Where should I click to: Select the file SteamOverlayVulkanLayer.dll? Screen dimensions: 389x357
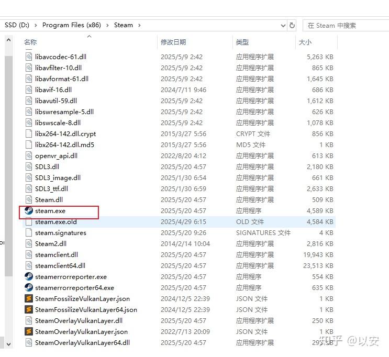tap(79, 320)
